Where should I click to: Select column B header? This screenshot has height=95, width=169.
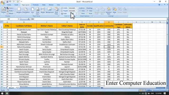[24, 22]
